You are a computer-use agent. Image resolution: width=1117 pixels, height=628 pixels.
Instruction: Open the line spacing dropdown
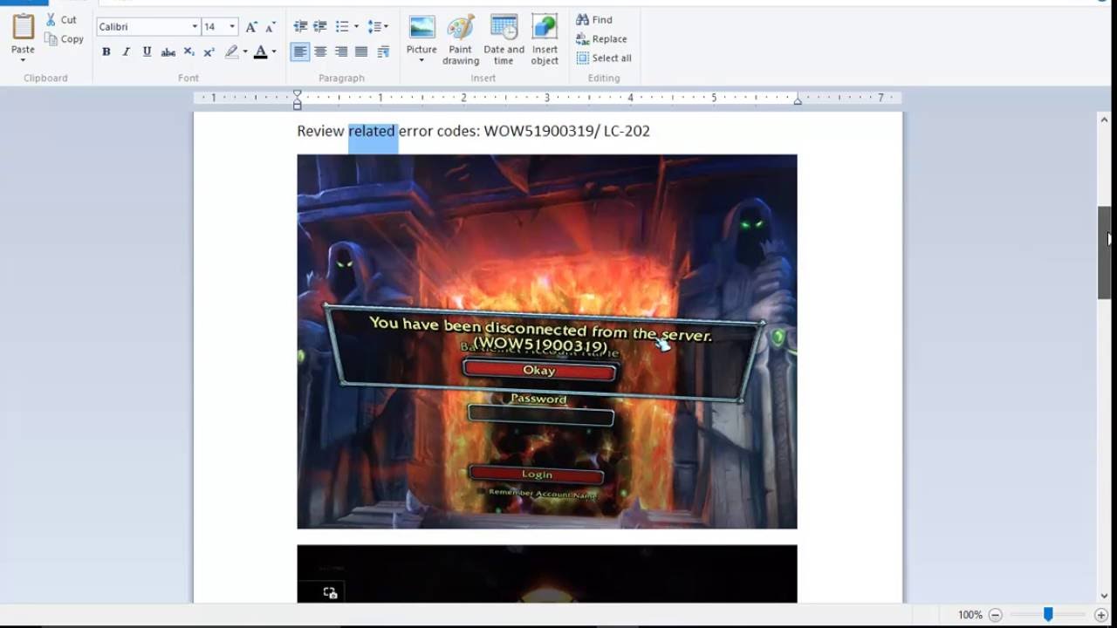pos(378,27)
